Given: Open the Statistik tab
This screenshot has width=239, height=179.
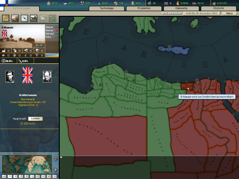Looking at the screenshot, I should [218, 8].
